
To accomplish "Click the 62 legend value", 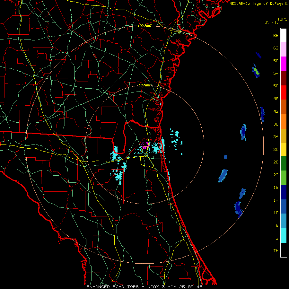I will pyautogui.click(x=276, y=48).
